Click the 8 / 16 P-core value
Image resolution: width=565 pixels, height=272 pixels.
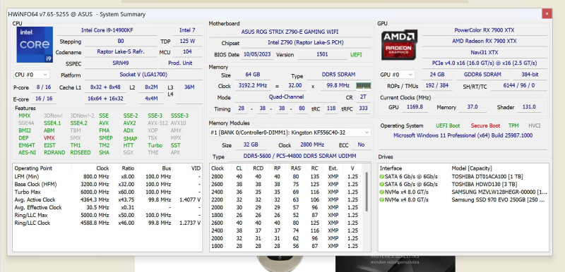coord(44,87)
